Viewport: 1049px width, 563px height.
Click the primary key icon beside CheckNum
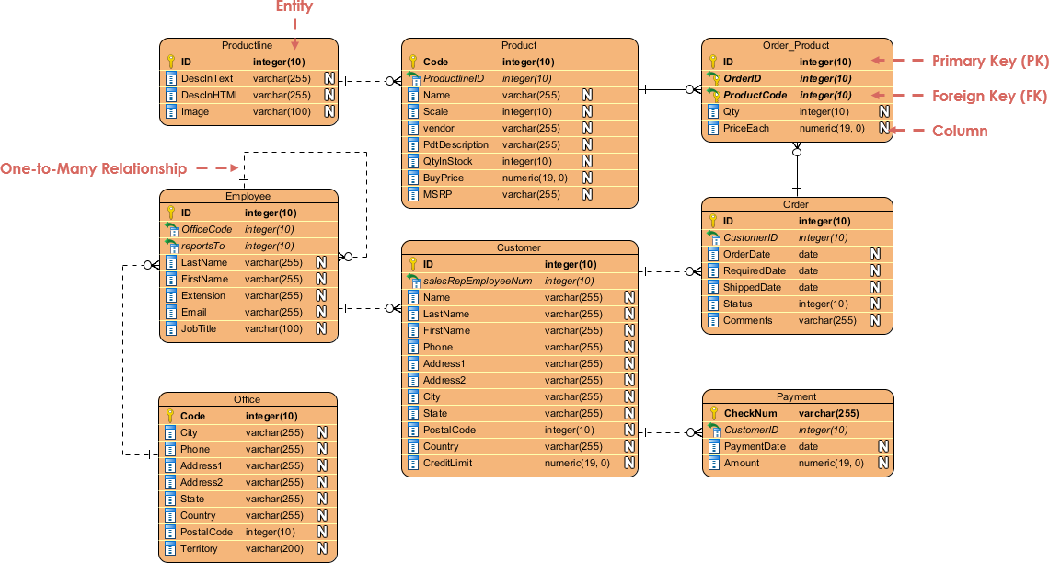click(714, 413)
